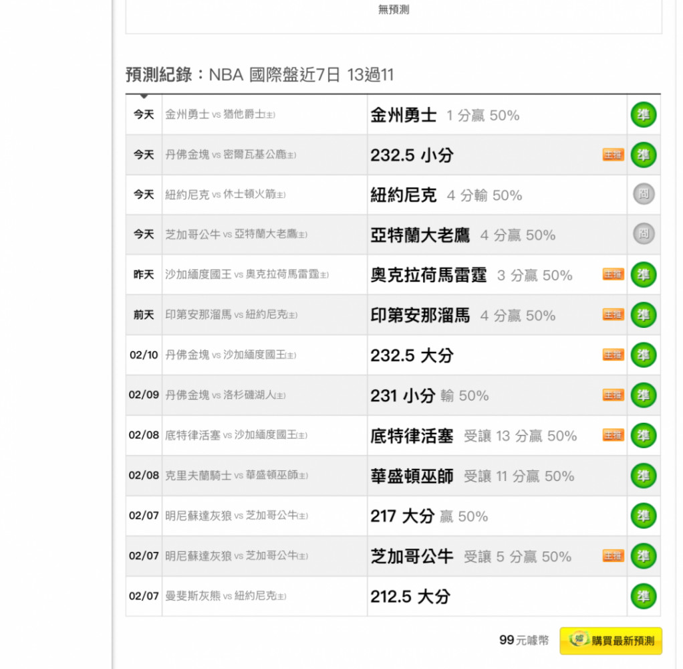Viewport: 683px width, 669px height.
Task: Click the 購買最新預測 button
Action: (611, 641)
